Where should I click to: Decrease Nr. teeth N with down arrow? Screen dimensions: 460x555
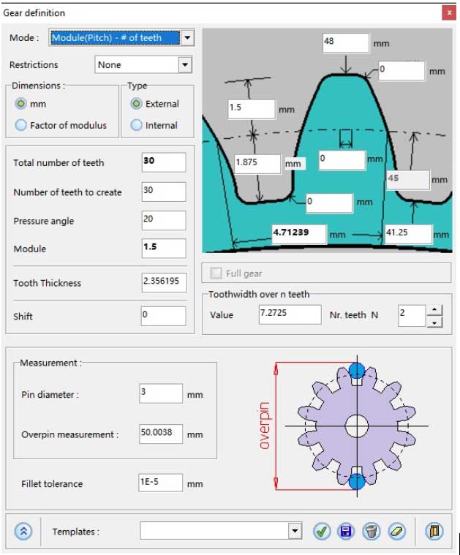pyautogui.click(x=434, y=322)
